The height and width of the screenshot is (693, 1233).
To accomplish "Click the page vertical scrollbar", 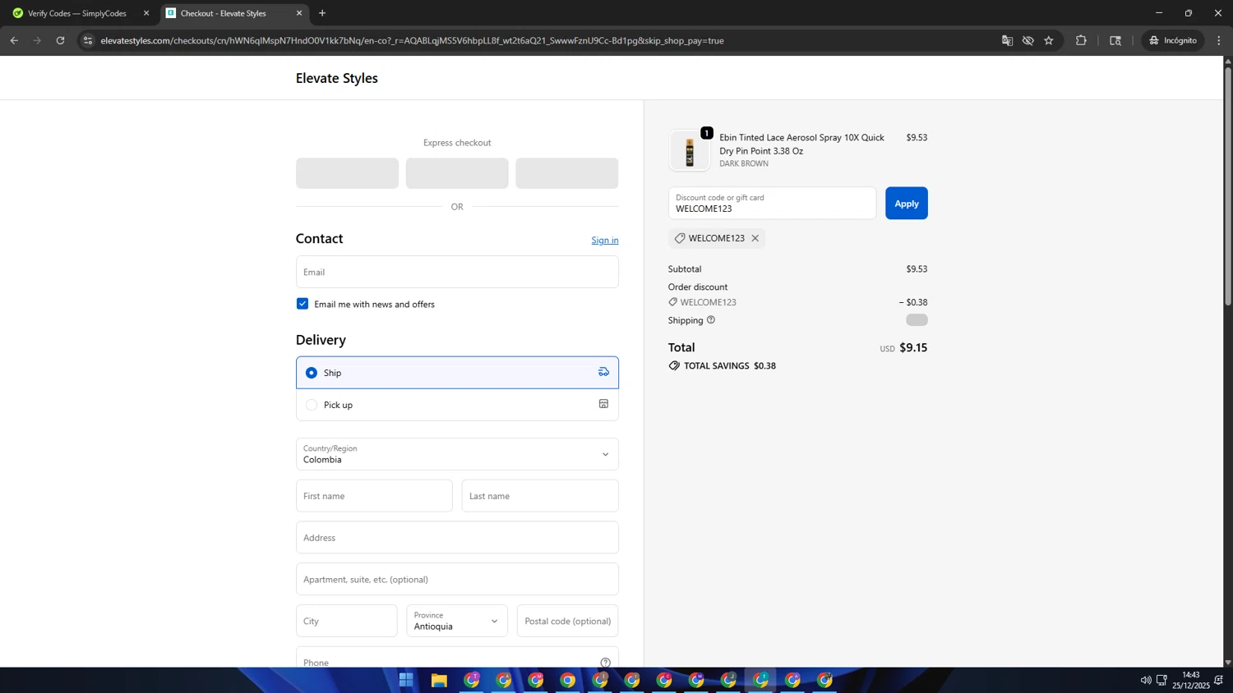I will tap(1228, 186).
